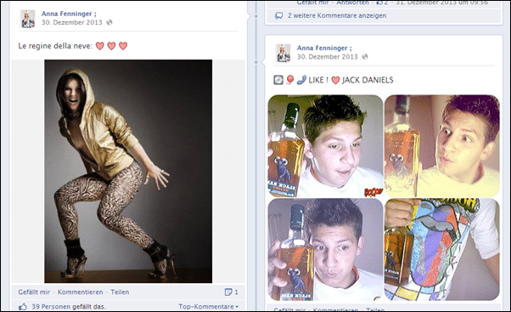The height and width of the screenshot is (312, 511).
Task: Click globe privacy icon on left post
Action: [x=109, y=22]
